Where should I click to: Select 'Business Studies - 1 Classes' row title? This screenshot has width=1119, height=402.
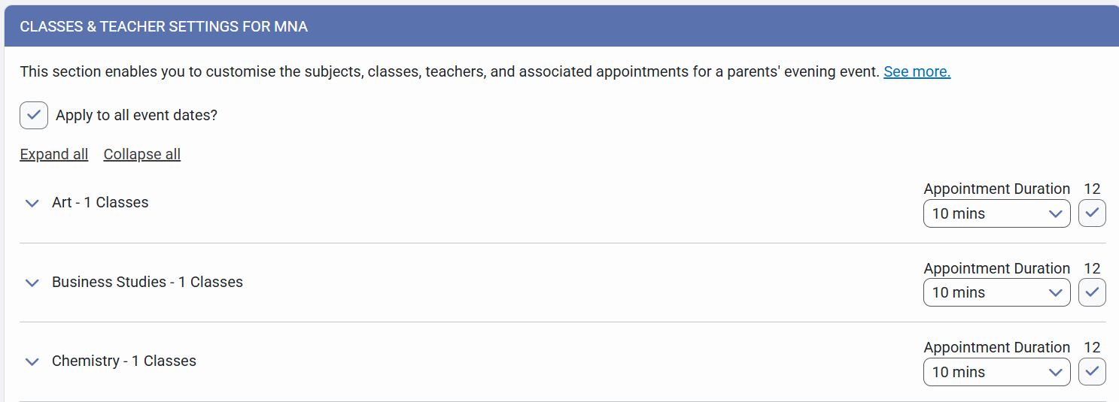click(x=147, y=282)
